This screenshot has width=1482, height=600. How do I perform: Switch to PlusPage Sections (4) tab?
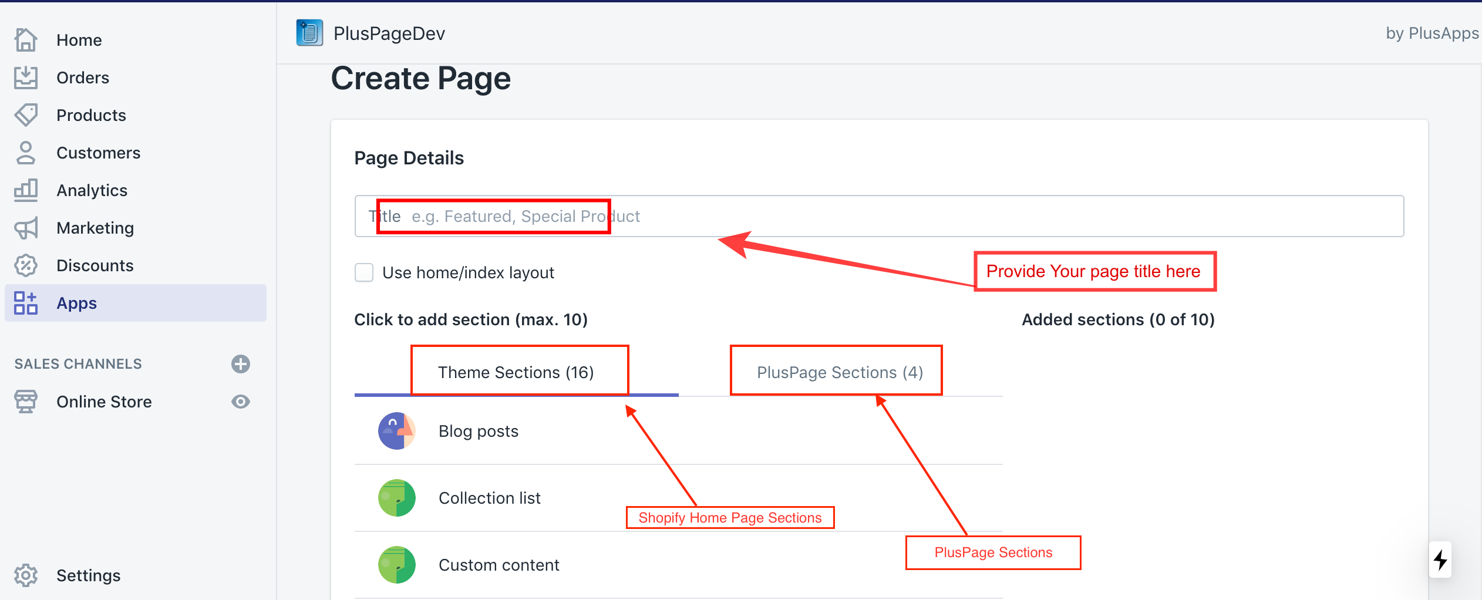pyautogui.click(x=840, y=372)
